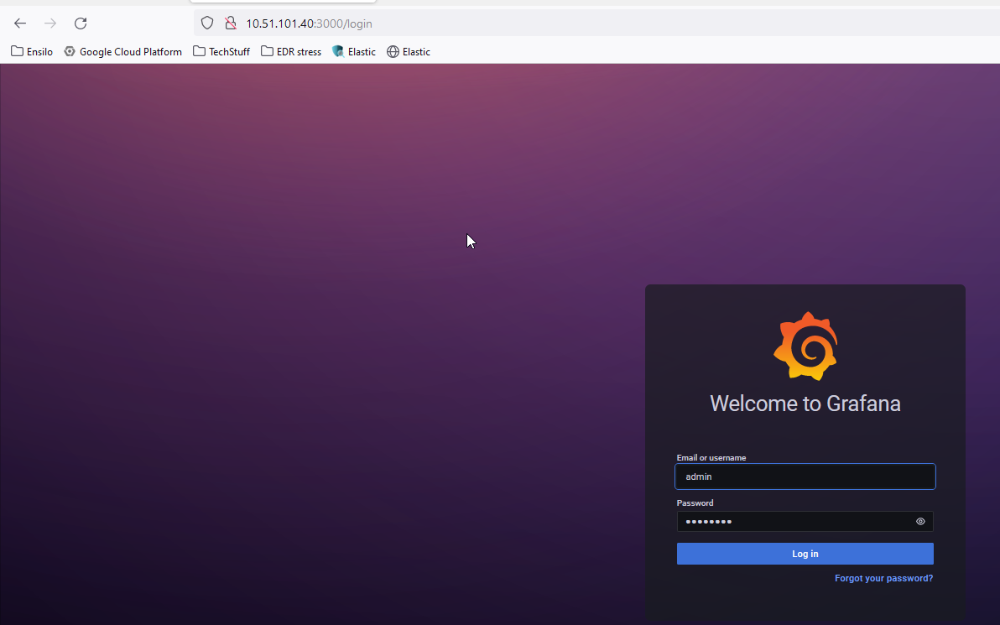Click the Welcome to Grafana heading
This screenshot has width=1000, height=625.
tap(805, 404)
